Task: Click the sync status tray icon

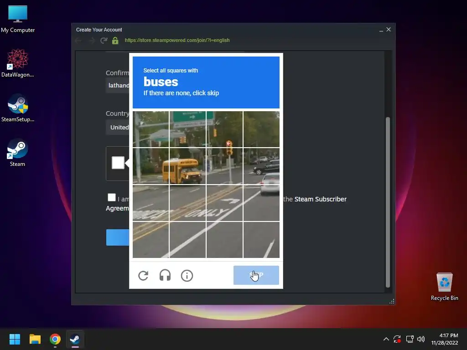Action: point(397,339)
